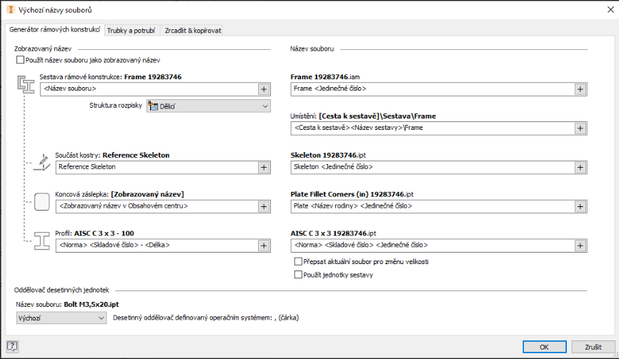The image size is (619, 359).
Task: Check Přepsat aktuální soubor pro změnu velikosti
Action: tap(298, 262)
